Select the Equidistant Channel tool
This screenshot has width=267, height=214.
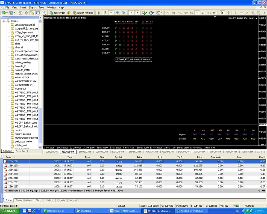[253, 13]
